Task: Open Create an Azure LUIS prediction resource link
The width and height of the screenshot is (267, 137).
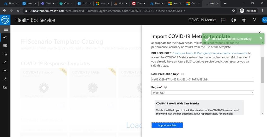Action: pos(210,53)
